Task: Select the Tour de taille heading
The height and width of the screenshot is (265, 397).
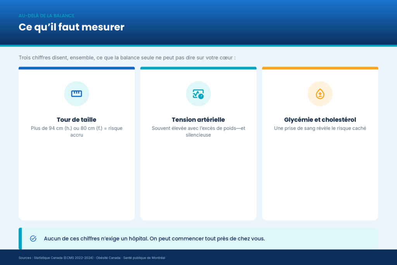Action: (x=76, y=120)
